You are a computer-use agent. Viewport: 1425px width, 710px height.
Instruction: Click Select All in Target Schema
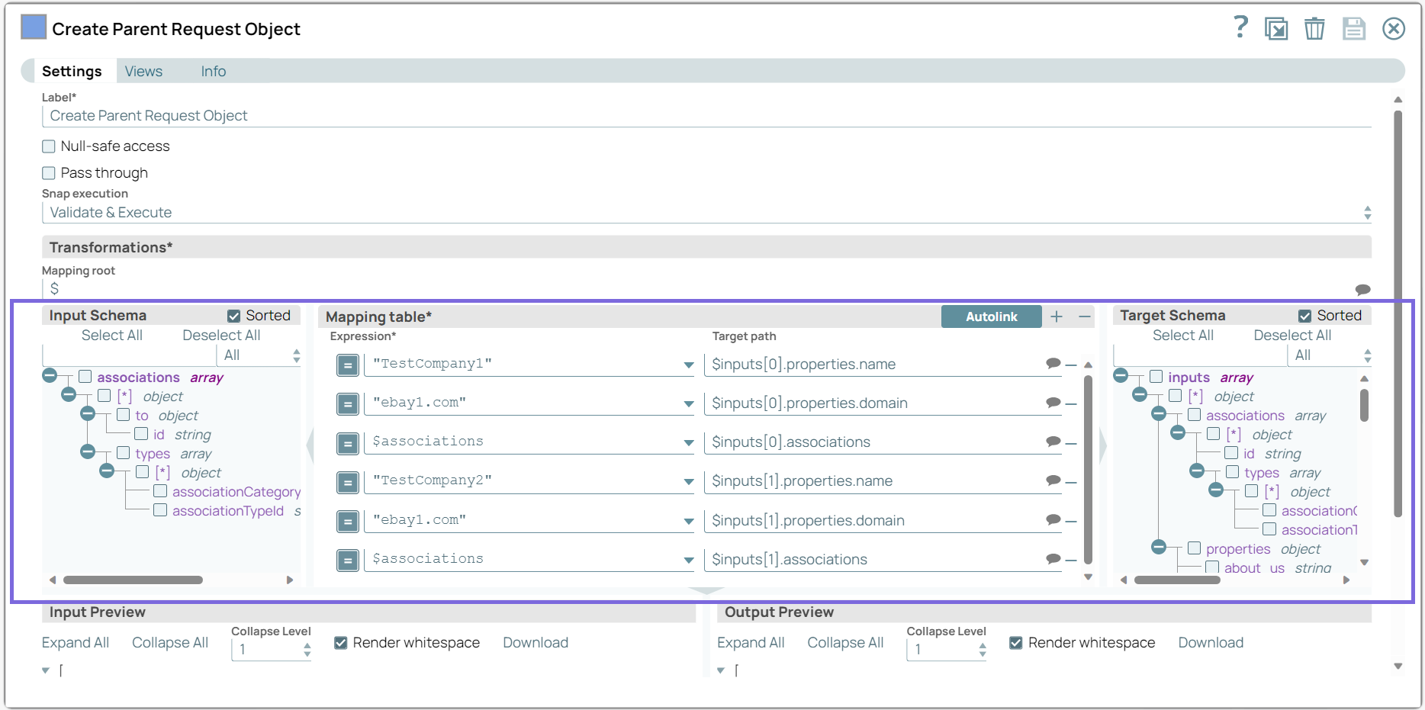pyautogui.click(x=1183, y=336)
